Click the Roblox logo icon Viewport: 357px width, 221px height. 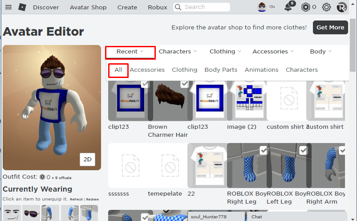pos(22,7)
